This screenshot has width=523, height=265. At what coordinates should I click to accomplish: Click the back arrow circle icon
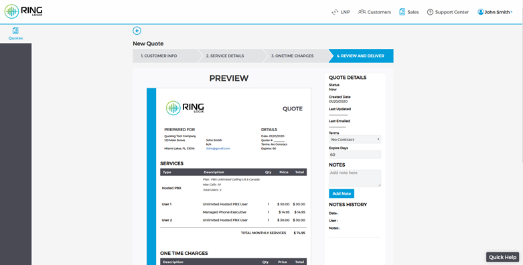pos(137,31)
